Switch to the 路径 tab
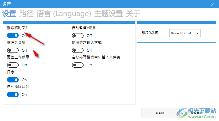219x121 pixels. pyautogui.click(x=26, y=14)
